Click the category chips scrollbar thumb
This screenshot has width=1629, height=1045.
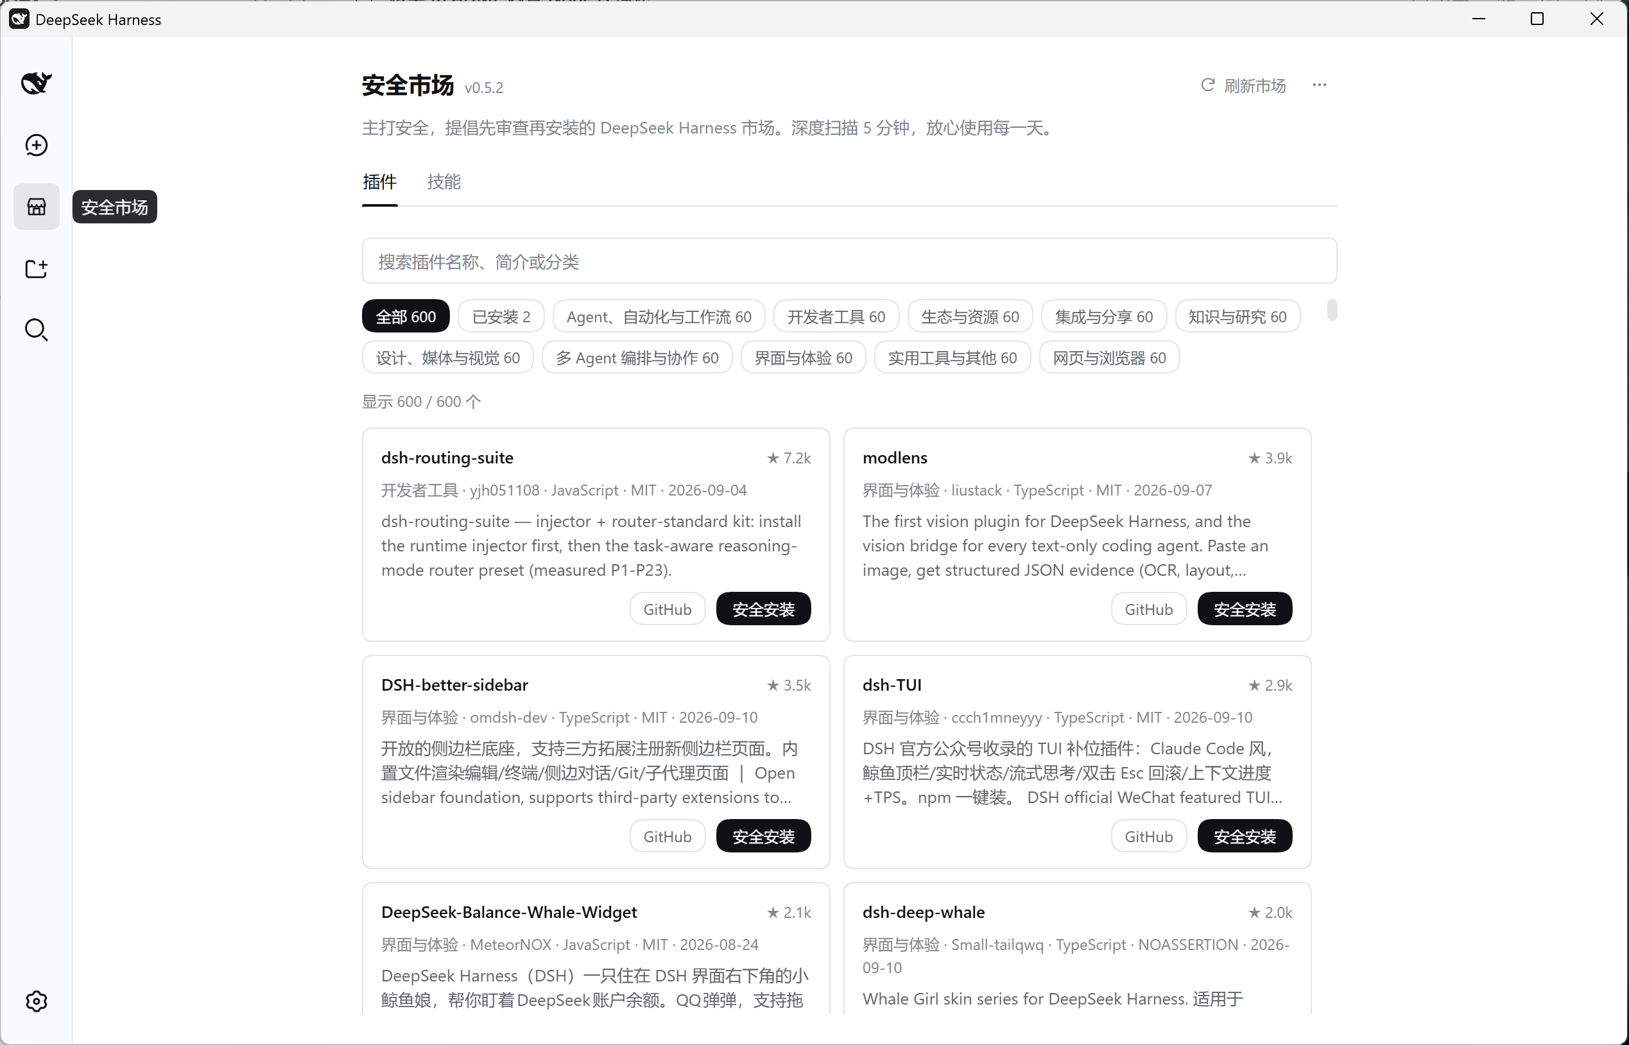point(1332,310)
